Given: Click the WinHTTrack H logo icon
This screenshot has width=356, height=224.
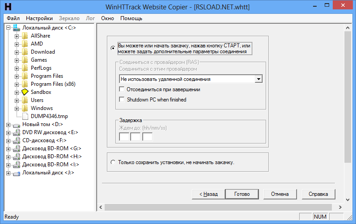Looking at the screenshot, I should coord(8,7).
